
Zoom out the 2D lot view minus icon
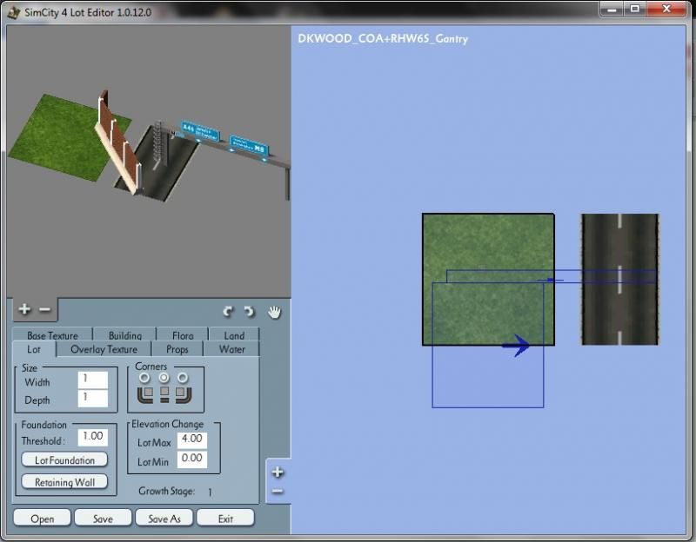(278, 491)
